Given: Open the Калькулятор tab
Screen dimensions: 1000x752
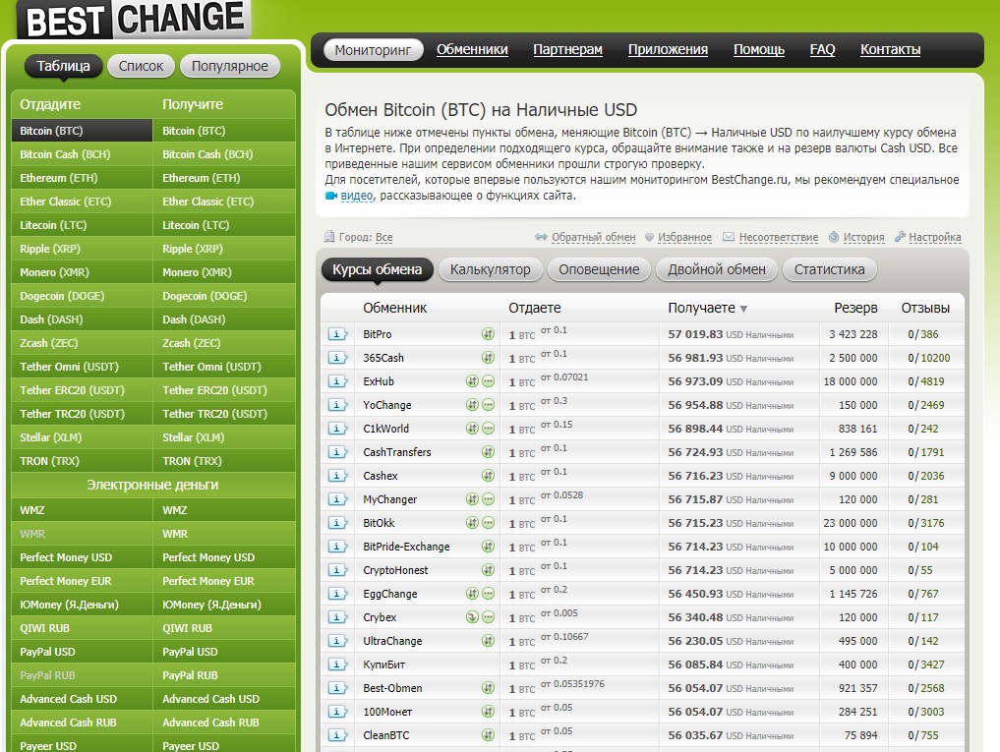Looking at the screenshot, I should (x=490, y=269).
